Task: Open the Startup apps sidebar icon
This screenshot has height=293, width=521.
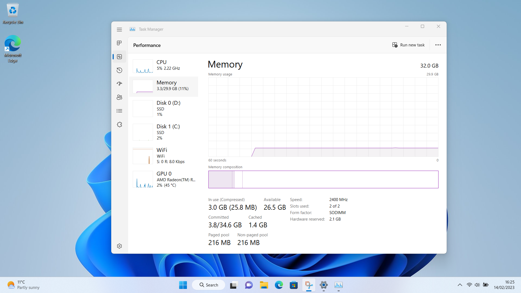Action: coord(119,84)
